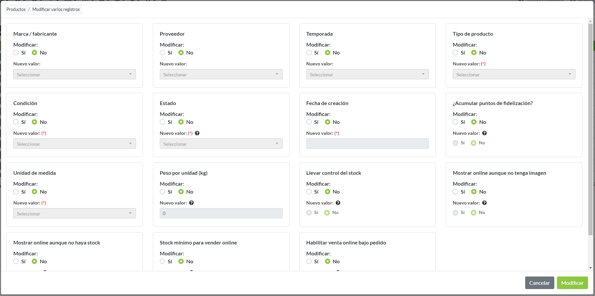Select Sí to modify Stock mínimo para vender online
Screen dimensions: 595x296
tap(162, 261)
